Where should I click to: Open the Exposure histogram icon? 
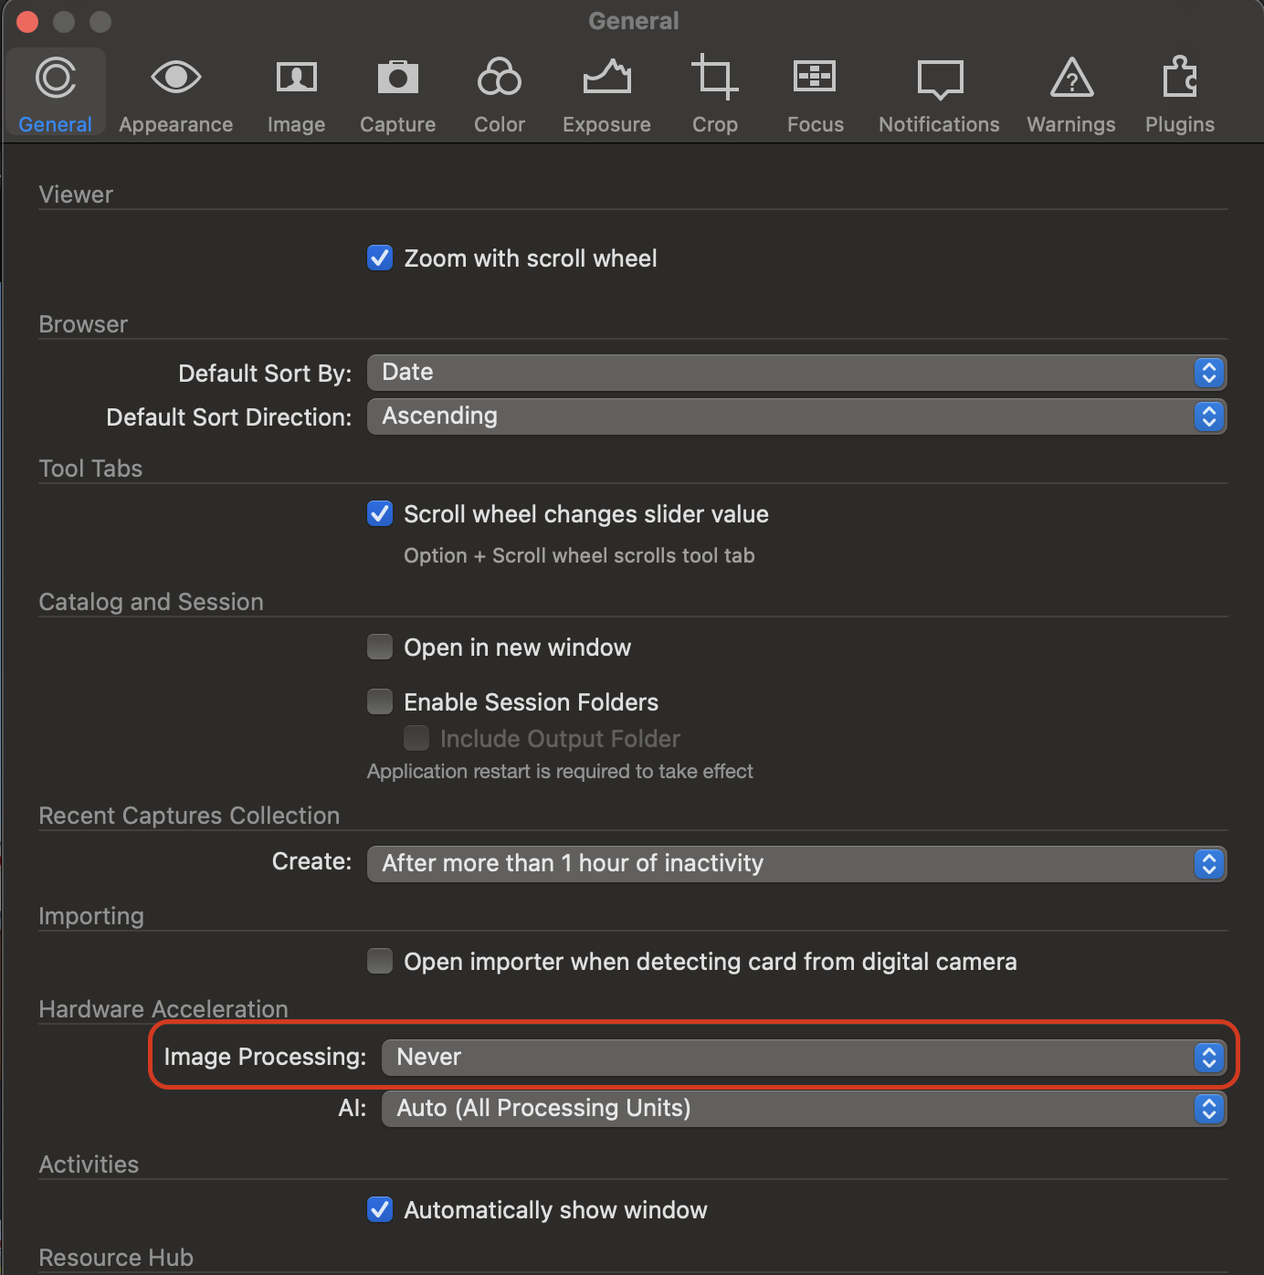click(x=606, y=78)
